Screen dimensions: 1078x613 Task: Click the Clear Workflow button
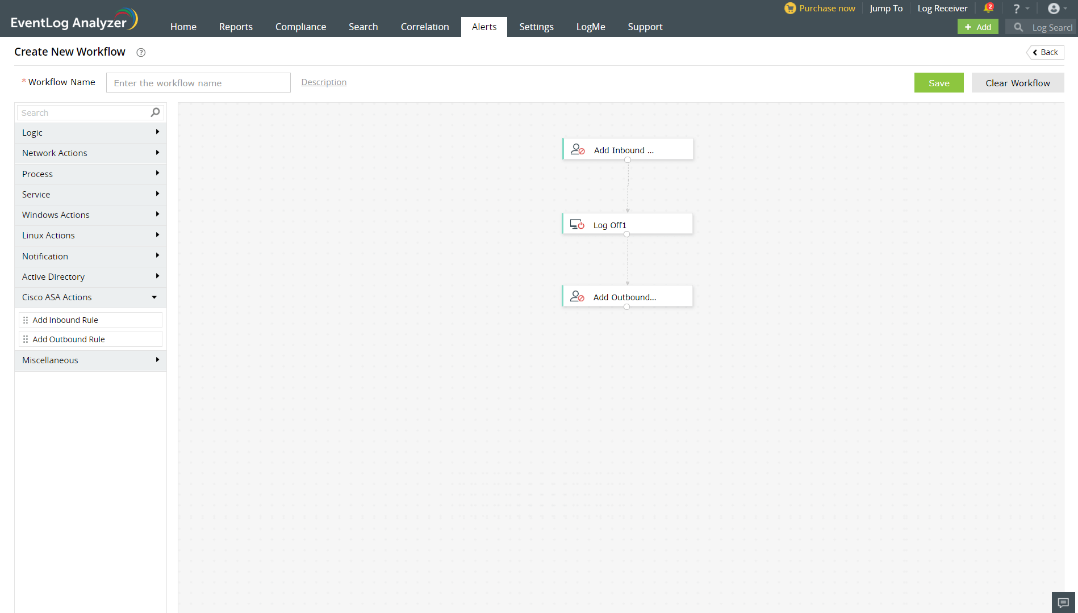tap(1018, 83)
